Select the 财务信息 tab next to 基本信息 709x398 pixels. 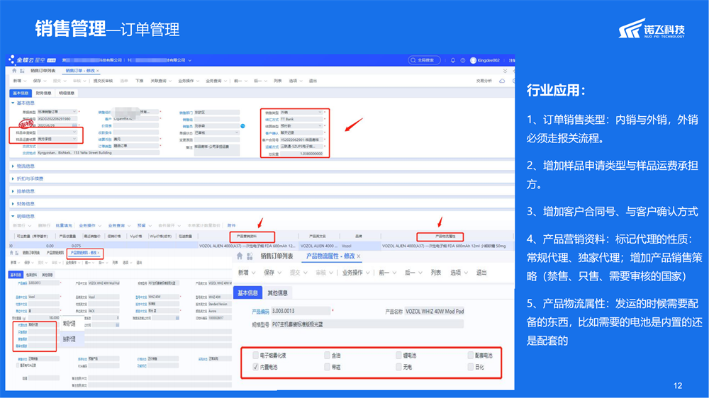pos(43,93)
